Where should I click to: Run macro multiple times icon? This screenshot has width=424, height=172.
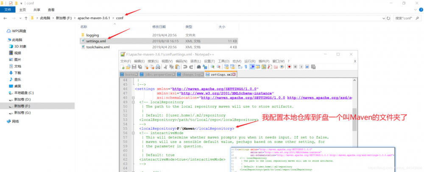pos(307,67)
